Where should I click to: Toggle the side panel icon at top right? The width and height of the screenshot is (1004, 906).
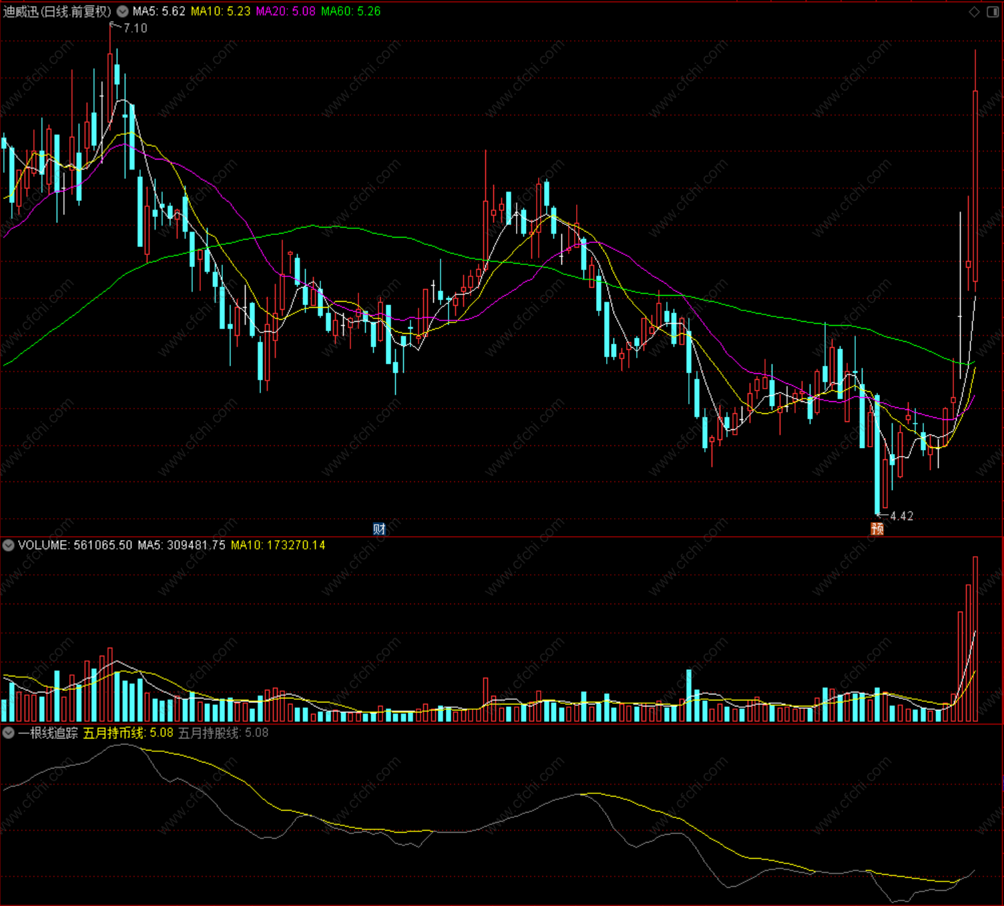[993, 12]
